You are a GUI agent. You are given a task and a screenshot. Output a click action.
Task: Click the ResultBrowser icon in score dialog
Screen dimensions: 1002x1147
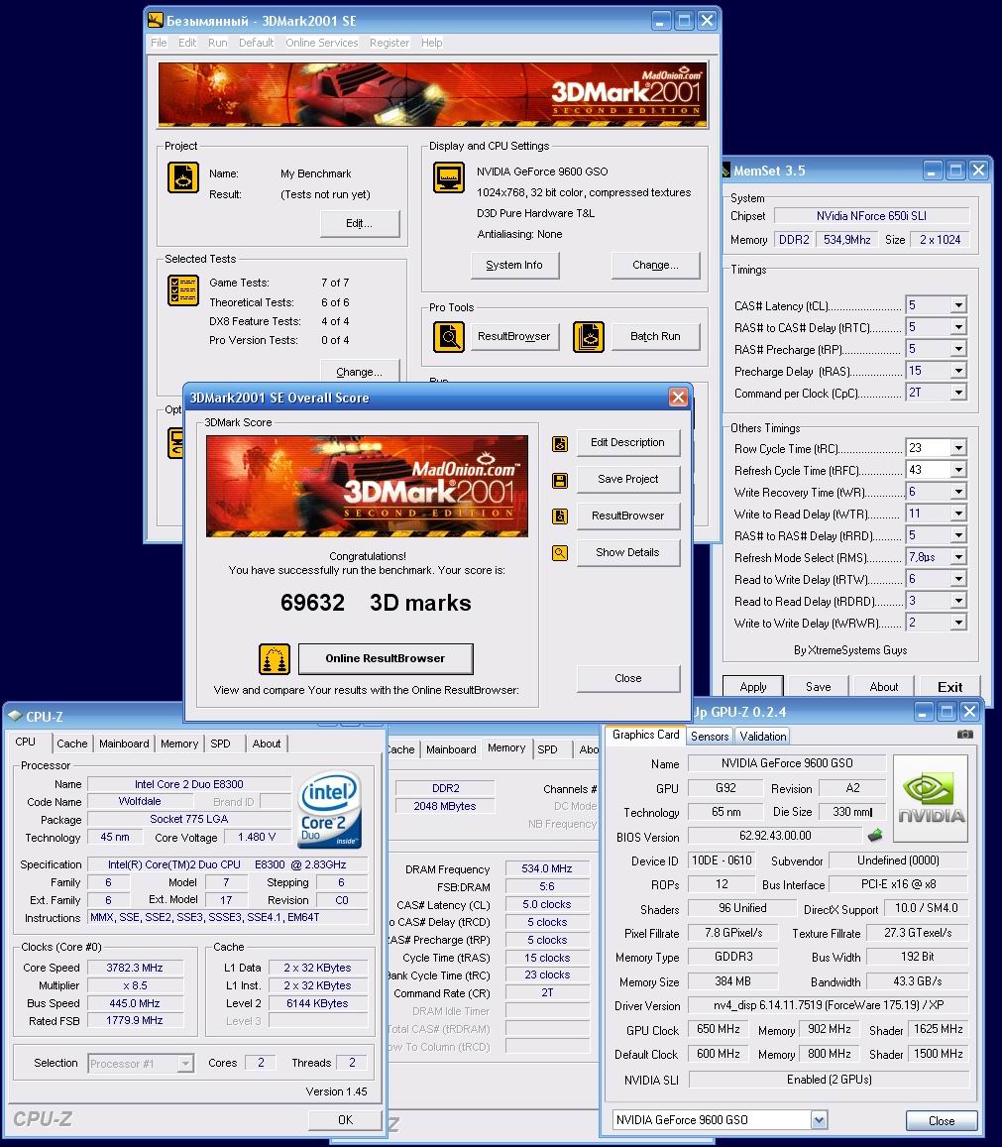[560, 516]
